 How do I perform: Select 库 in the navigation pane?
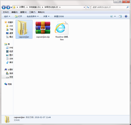pyautogui.click(x=7, y=44)
